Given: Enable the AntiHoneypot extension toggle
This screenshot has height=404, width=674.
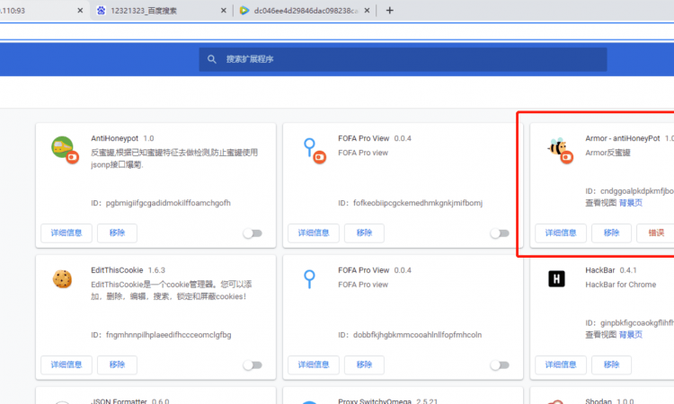Looking at the screenshot, I should click(253, 233).
